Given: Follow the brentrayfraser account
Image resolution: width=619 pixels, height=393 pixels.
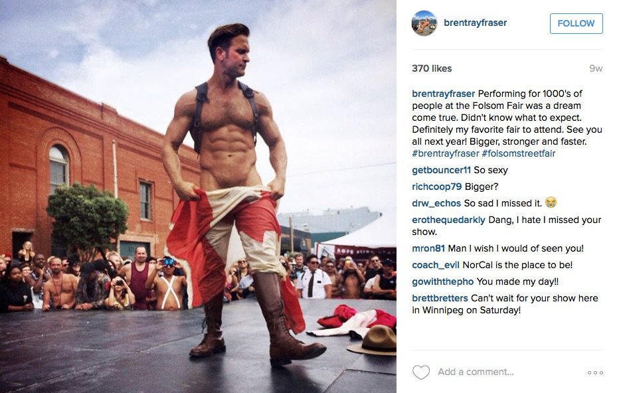Looking at the screenshot, I should 576,23.
